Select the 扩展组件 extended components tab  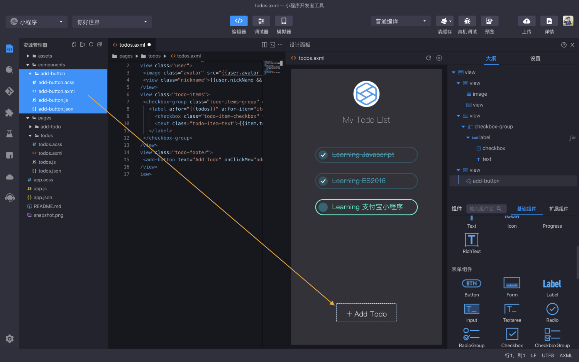[x=559, y=209]
